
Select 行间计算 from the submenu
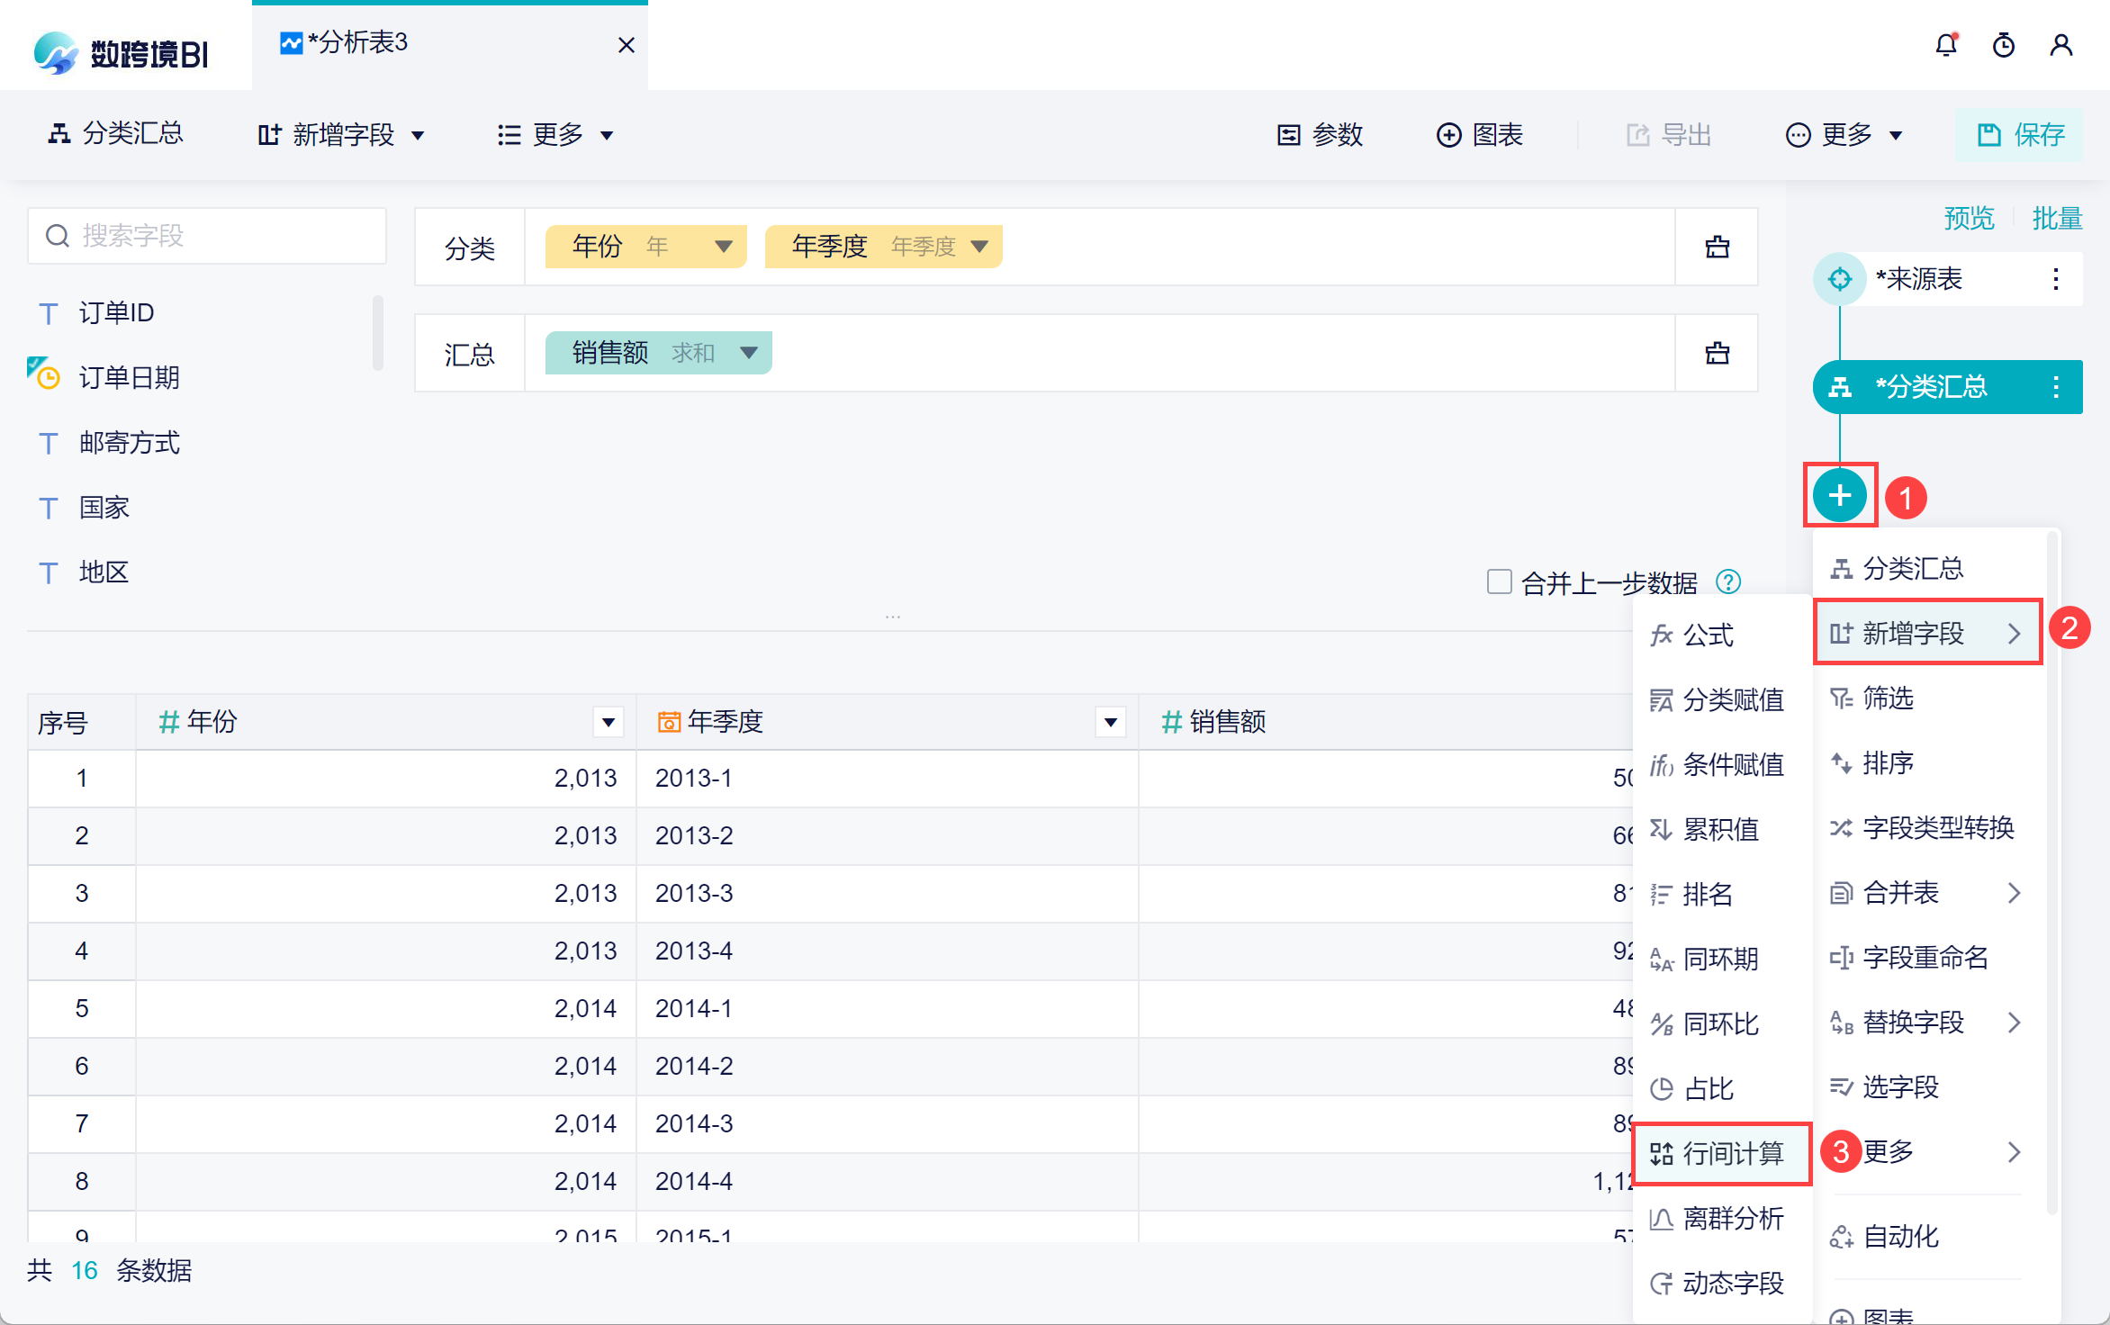[x=1719, y=1153]
